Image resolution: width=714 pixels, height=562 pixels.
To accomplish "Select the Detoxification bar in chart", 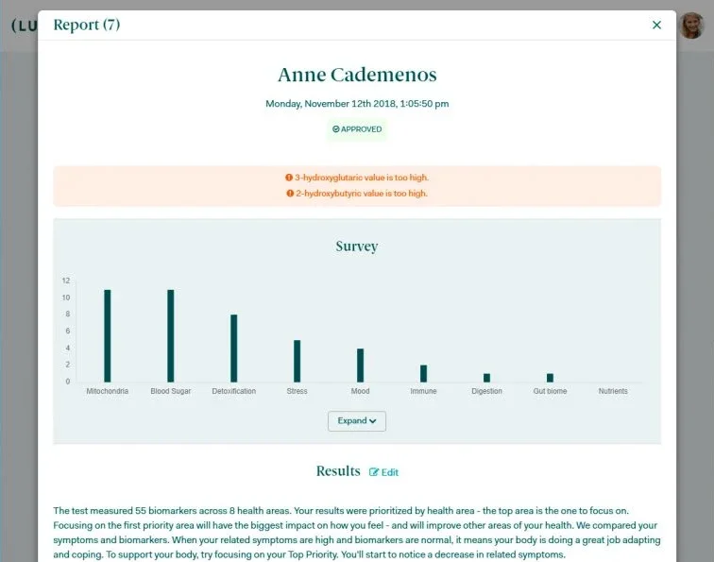I will [x=233, y=349].
